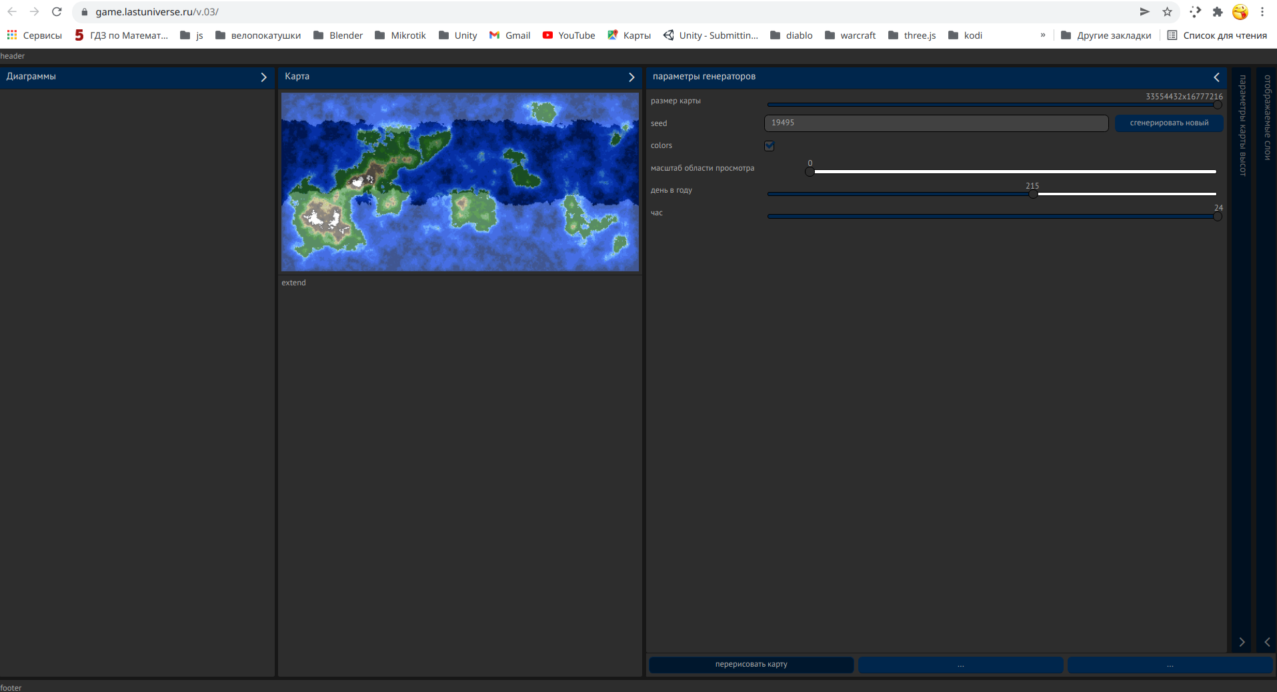Open the Сервисы apps grid
Screen dimensions: 1277x692
click(x=34, y=35)
